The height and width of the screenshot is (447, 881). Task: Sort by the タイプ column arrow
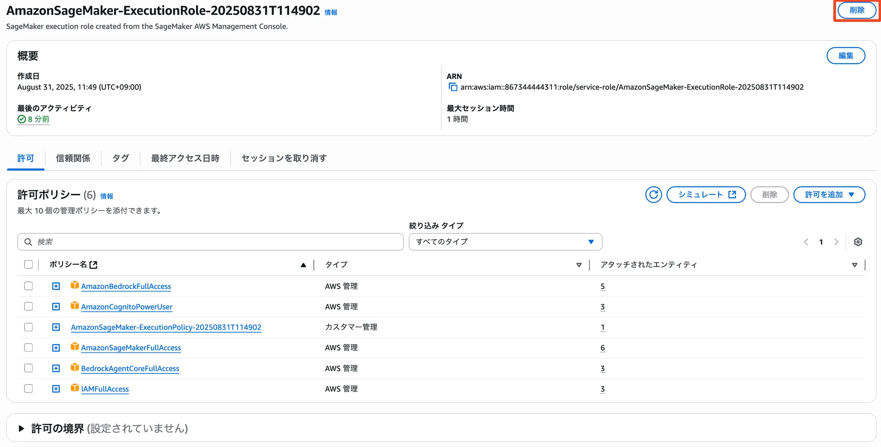[579, 265]
